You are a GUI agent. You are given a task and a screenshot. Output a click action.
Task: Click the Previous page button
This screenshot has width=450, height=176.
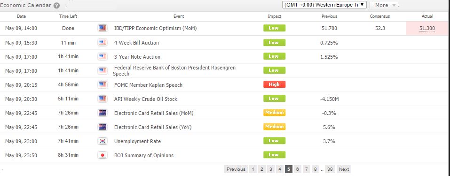click(x=236, y=169)
